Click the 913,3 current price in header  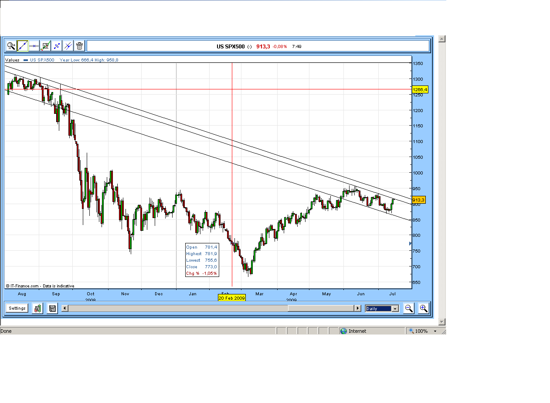tap(263, 46)
